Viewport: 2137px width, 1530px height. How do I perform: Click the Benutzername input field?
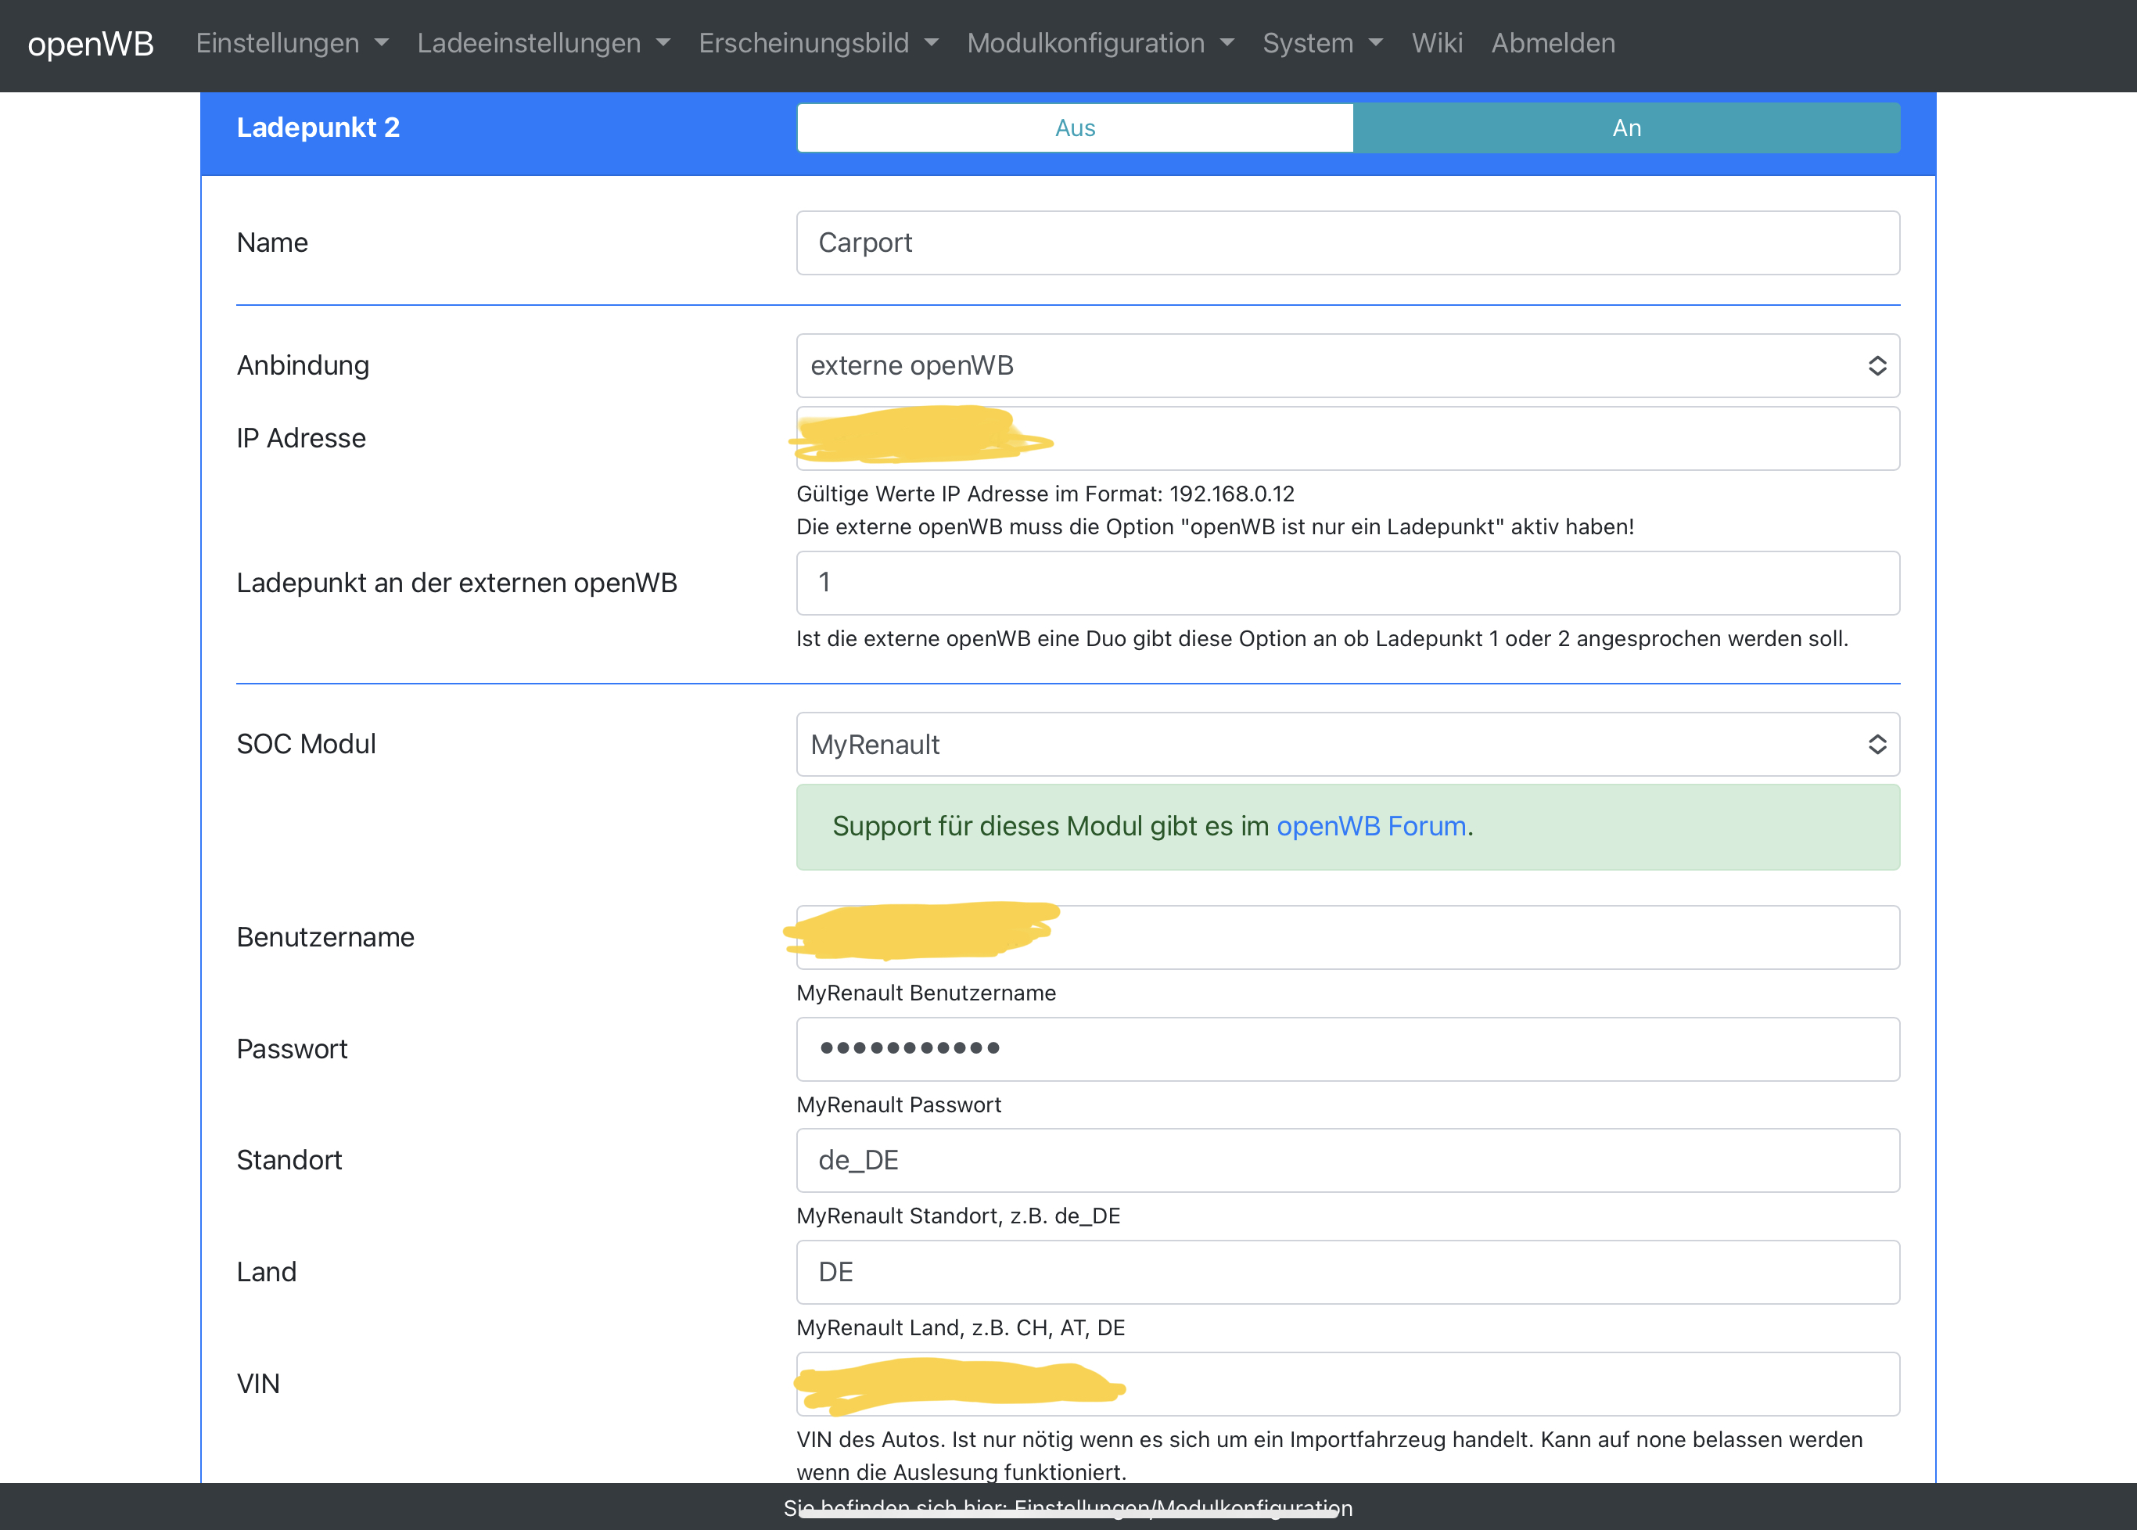(x=1413, y=937)
